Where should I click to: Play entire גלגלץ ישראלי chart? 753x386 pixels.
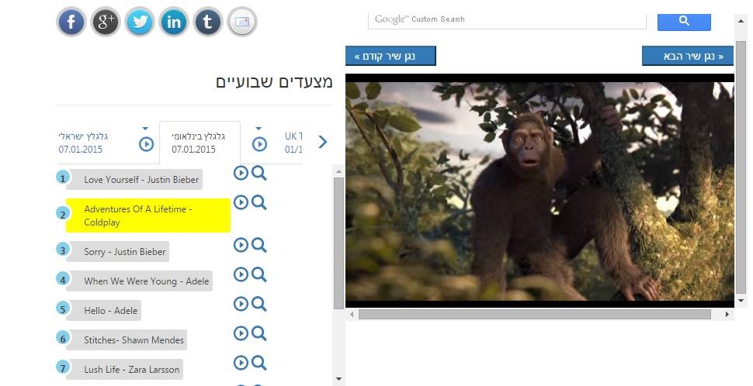(146, 144)
